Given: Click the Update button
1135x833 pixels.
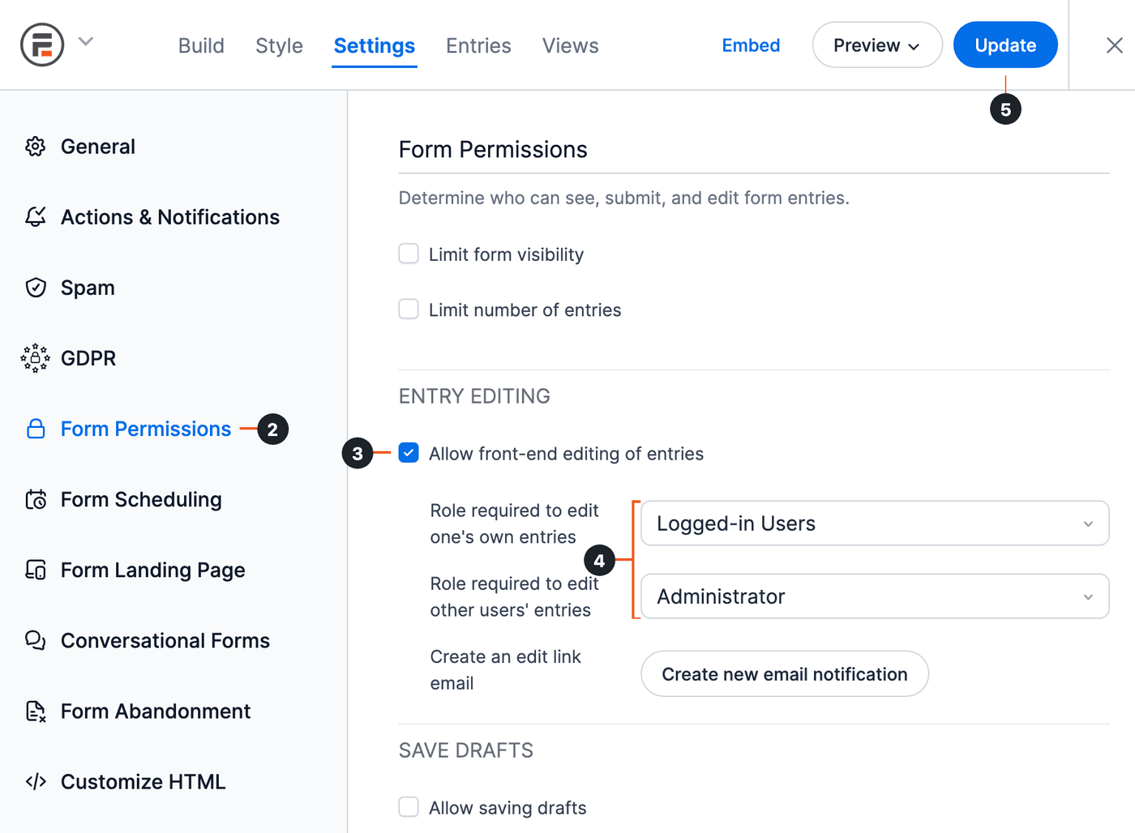Looking at the screenshot, I should (x=1005, y=45).
